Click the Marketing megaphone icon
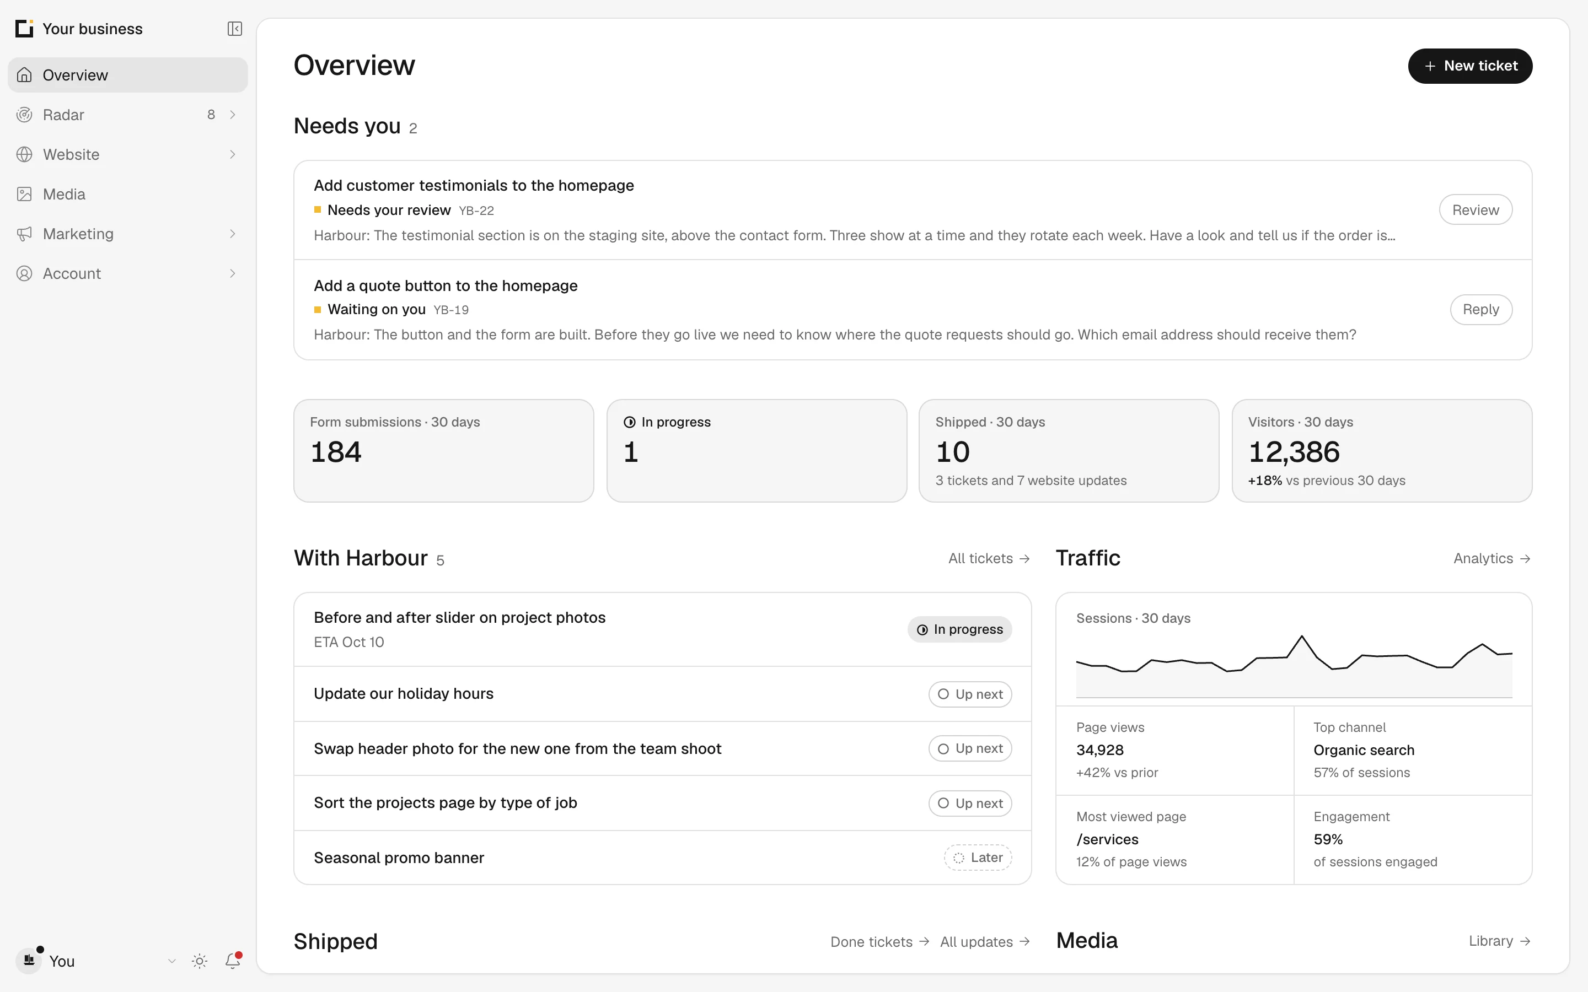The width and height of the screenshot is (1588, 992). click(x=24, y=234)
